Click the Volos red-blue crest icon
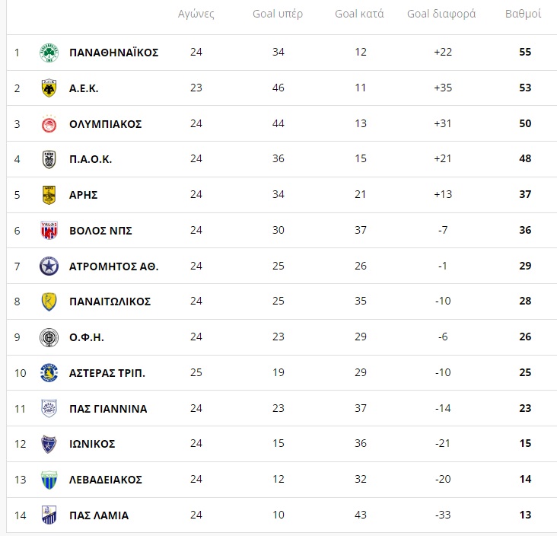 tap(49, 231)
